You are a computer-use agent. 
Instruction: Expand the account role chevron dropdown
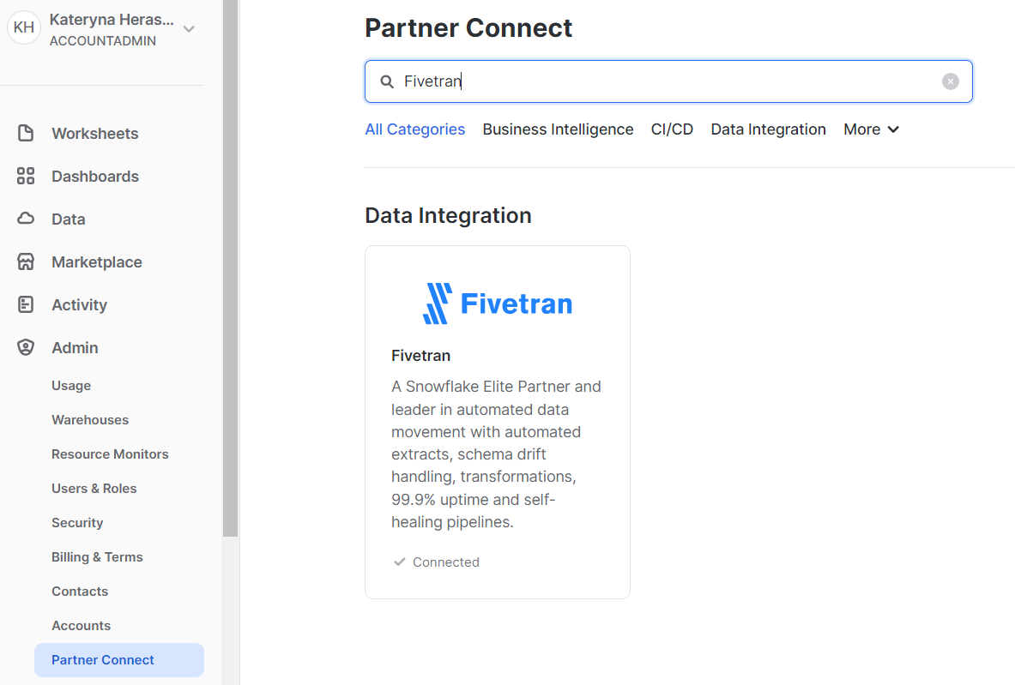189,29
